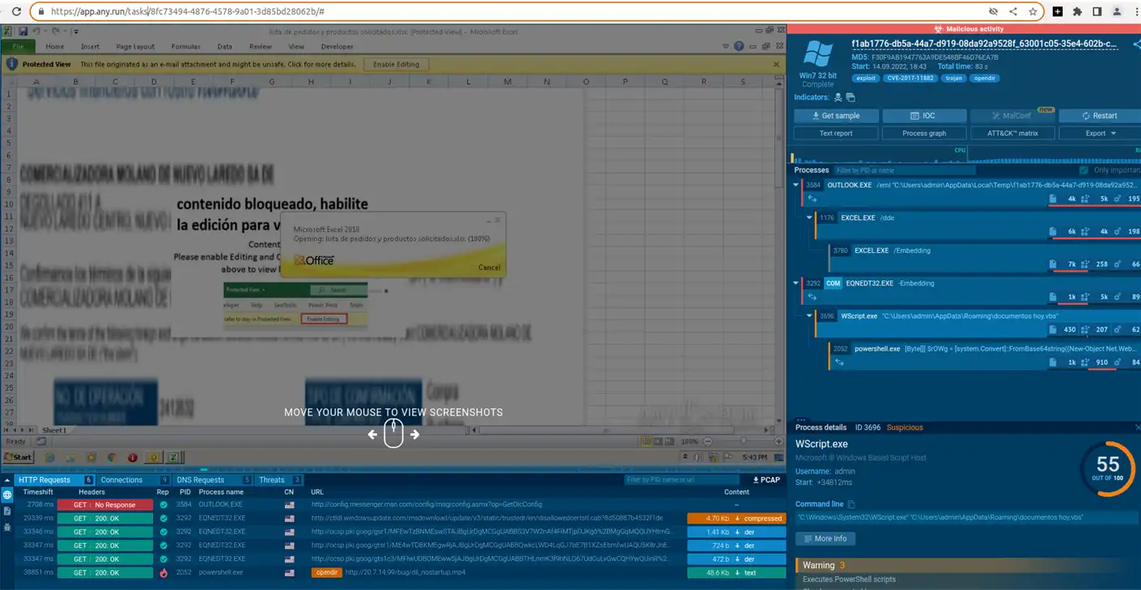
Task: Open the Process graph
Action: tap(924, 133)
